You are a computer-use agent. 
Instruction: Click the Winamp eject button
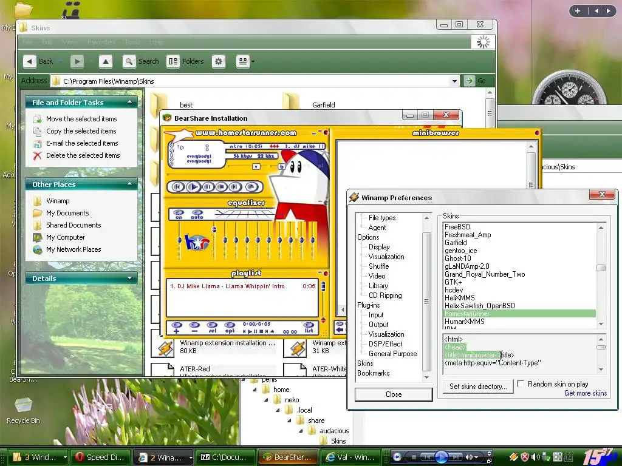coord(251,187)
